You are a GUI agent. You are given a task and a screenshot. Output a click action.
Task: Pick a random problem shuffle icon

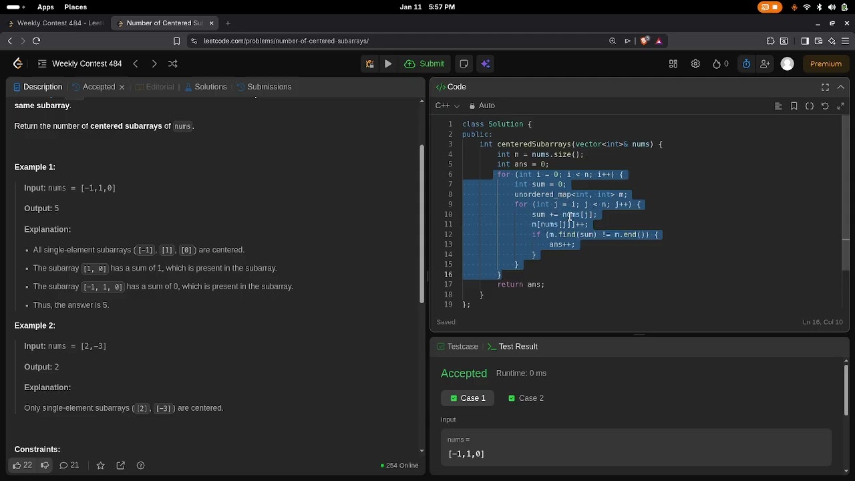pyautogui.click(x=173, y=64)
